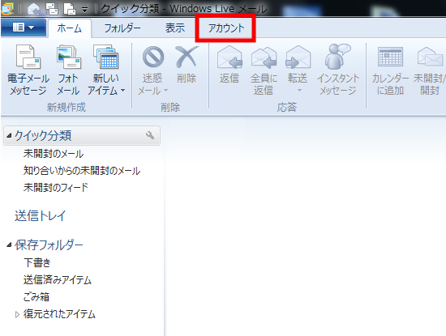Click the 削除 delete X icon
Image resolution: width=446 pixels, height=336 pixels.
[187, 57]
